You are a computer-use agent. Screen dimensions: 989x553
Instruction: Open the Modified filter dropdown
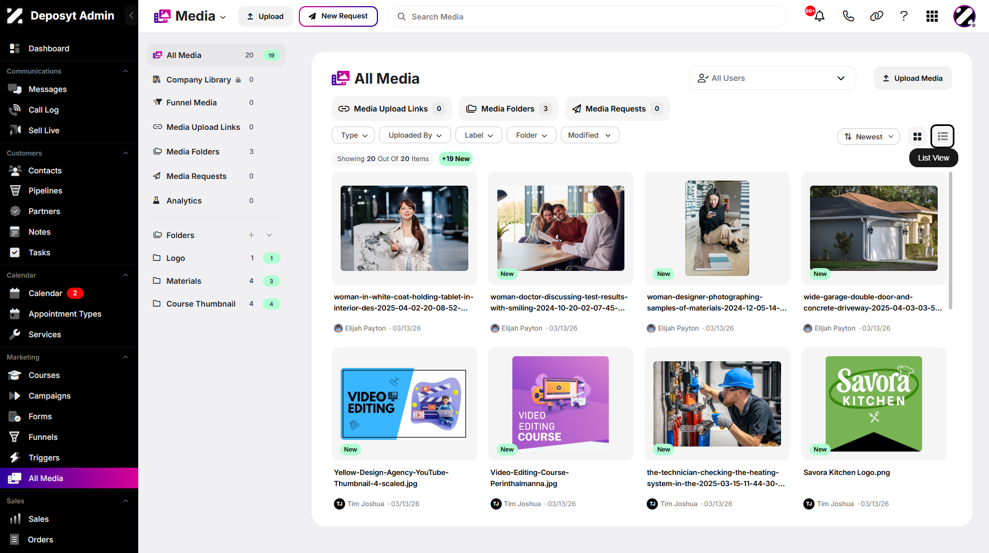point(589,135)
